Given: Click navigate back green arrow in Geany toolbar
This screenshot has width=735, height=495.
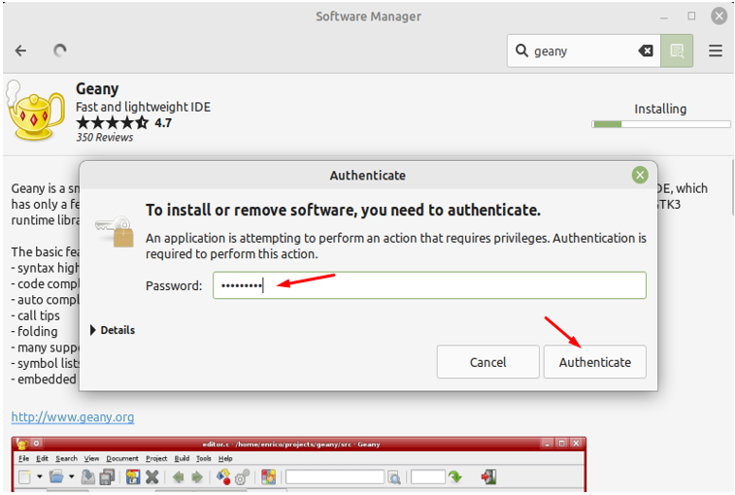Looking at the screenshot, I should (x=178, y=478).
